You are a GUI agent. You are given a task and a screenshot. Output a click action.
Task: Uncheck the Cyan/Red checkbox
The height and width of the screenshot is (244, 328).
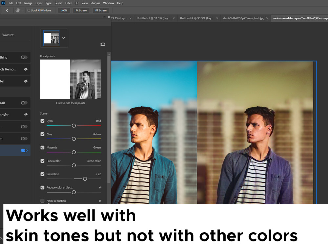coord(42,121)
